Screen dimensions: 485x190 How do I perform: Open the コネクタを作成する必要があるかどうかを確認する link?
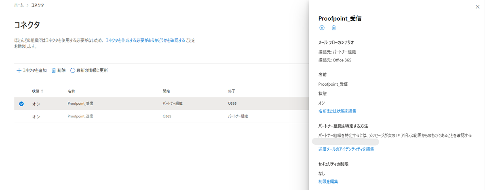coord(145,40)
